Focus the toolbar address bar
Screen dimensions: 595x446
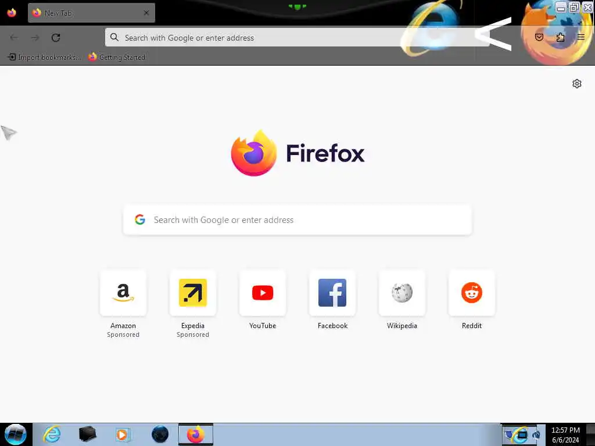click(x=297, y=38)
